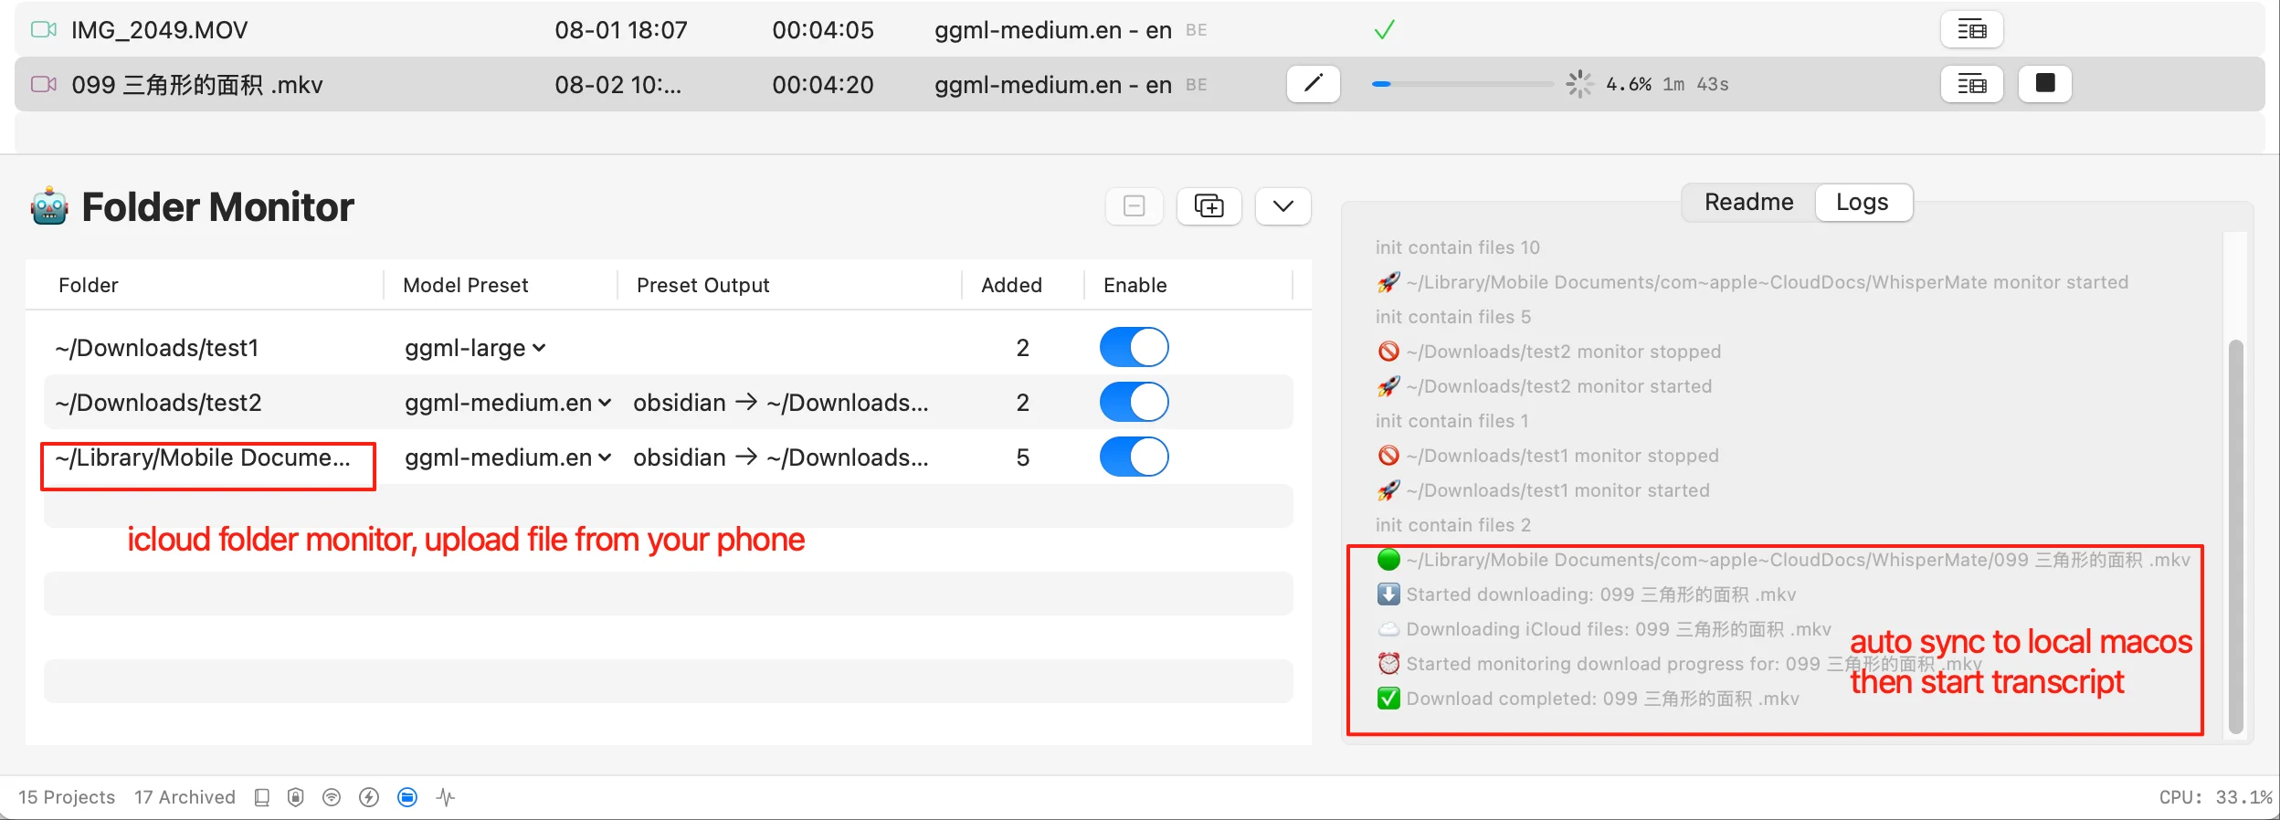Open model preset dropdown for ~/Downloads/test2
Viewport: 2280px width, 820px height.
(x=507, y=403)
